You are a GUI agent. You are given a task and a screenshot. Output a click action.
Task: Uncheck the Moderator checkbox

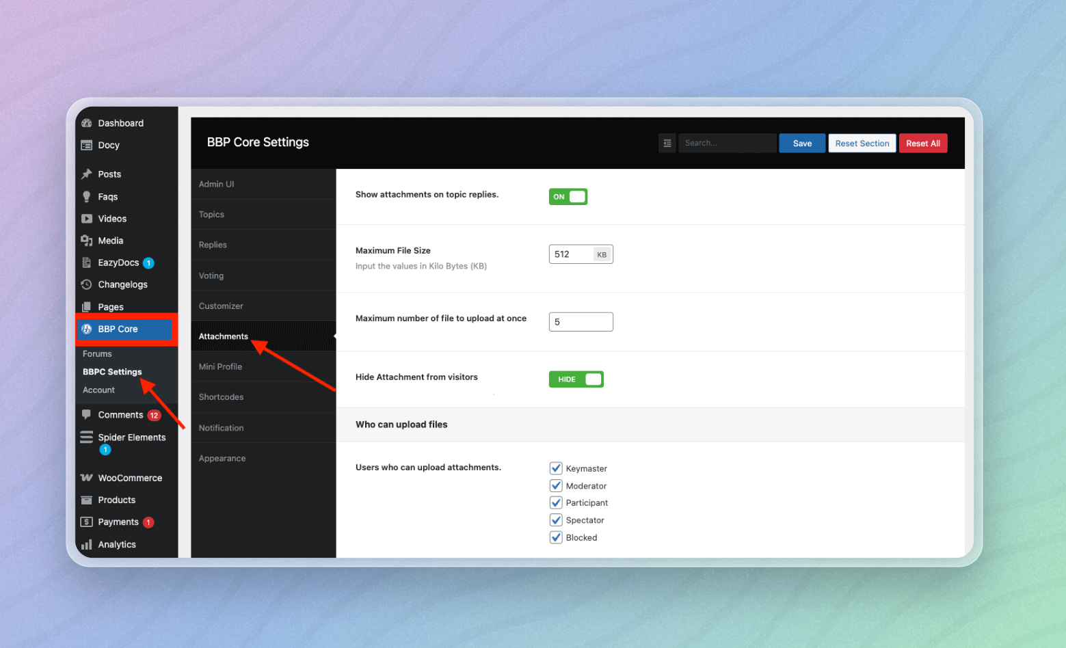[556, 485]
